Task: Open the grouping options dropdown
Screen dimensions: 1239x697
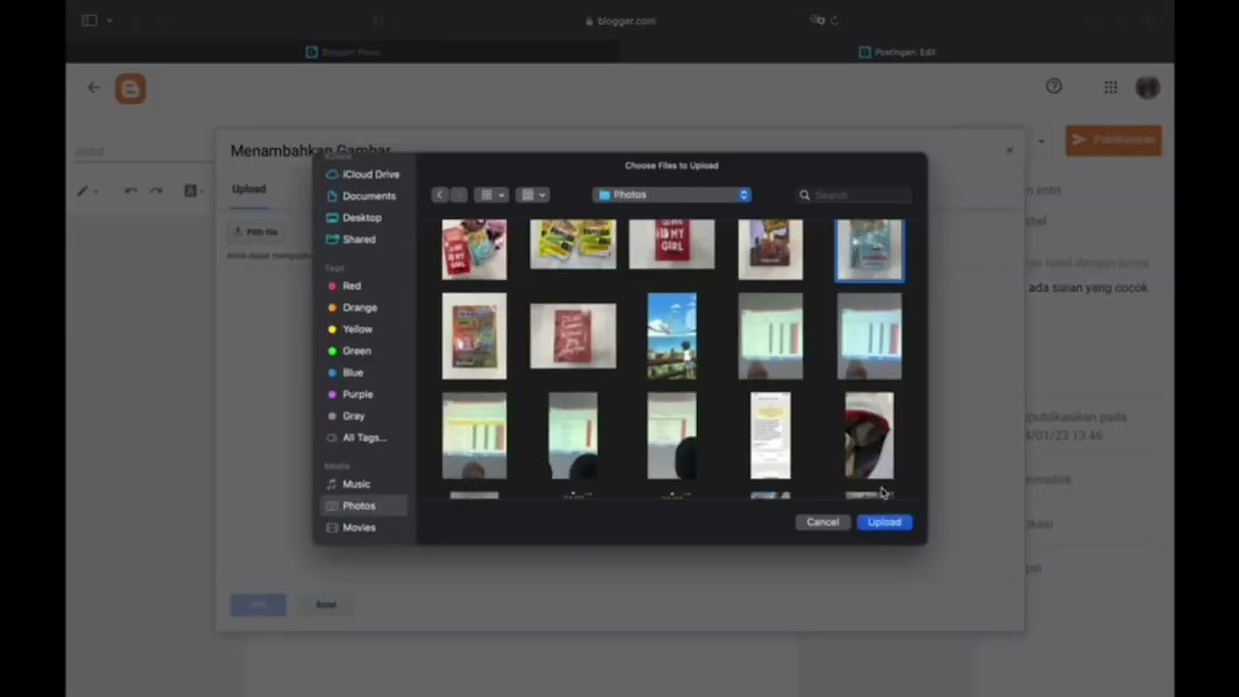Action: pos(532,195)
